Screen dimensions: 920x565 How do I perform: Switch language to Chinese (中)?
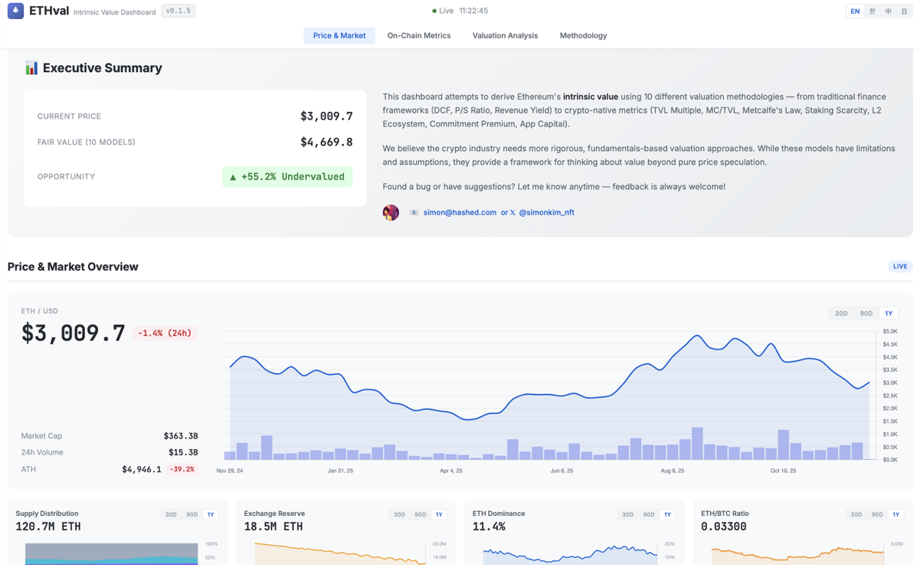[x=888, y=11]
